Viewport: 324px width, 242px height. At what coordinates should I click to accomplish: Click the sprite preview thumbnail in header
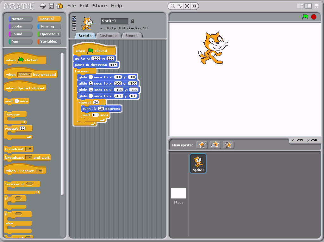88,23
